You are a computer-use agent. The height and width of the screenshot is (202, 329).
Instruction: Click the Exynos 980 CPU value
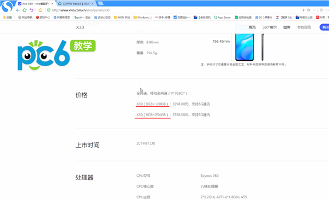click(x=209, y=176)
